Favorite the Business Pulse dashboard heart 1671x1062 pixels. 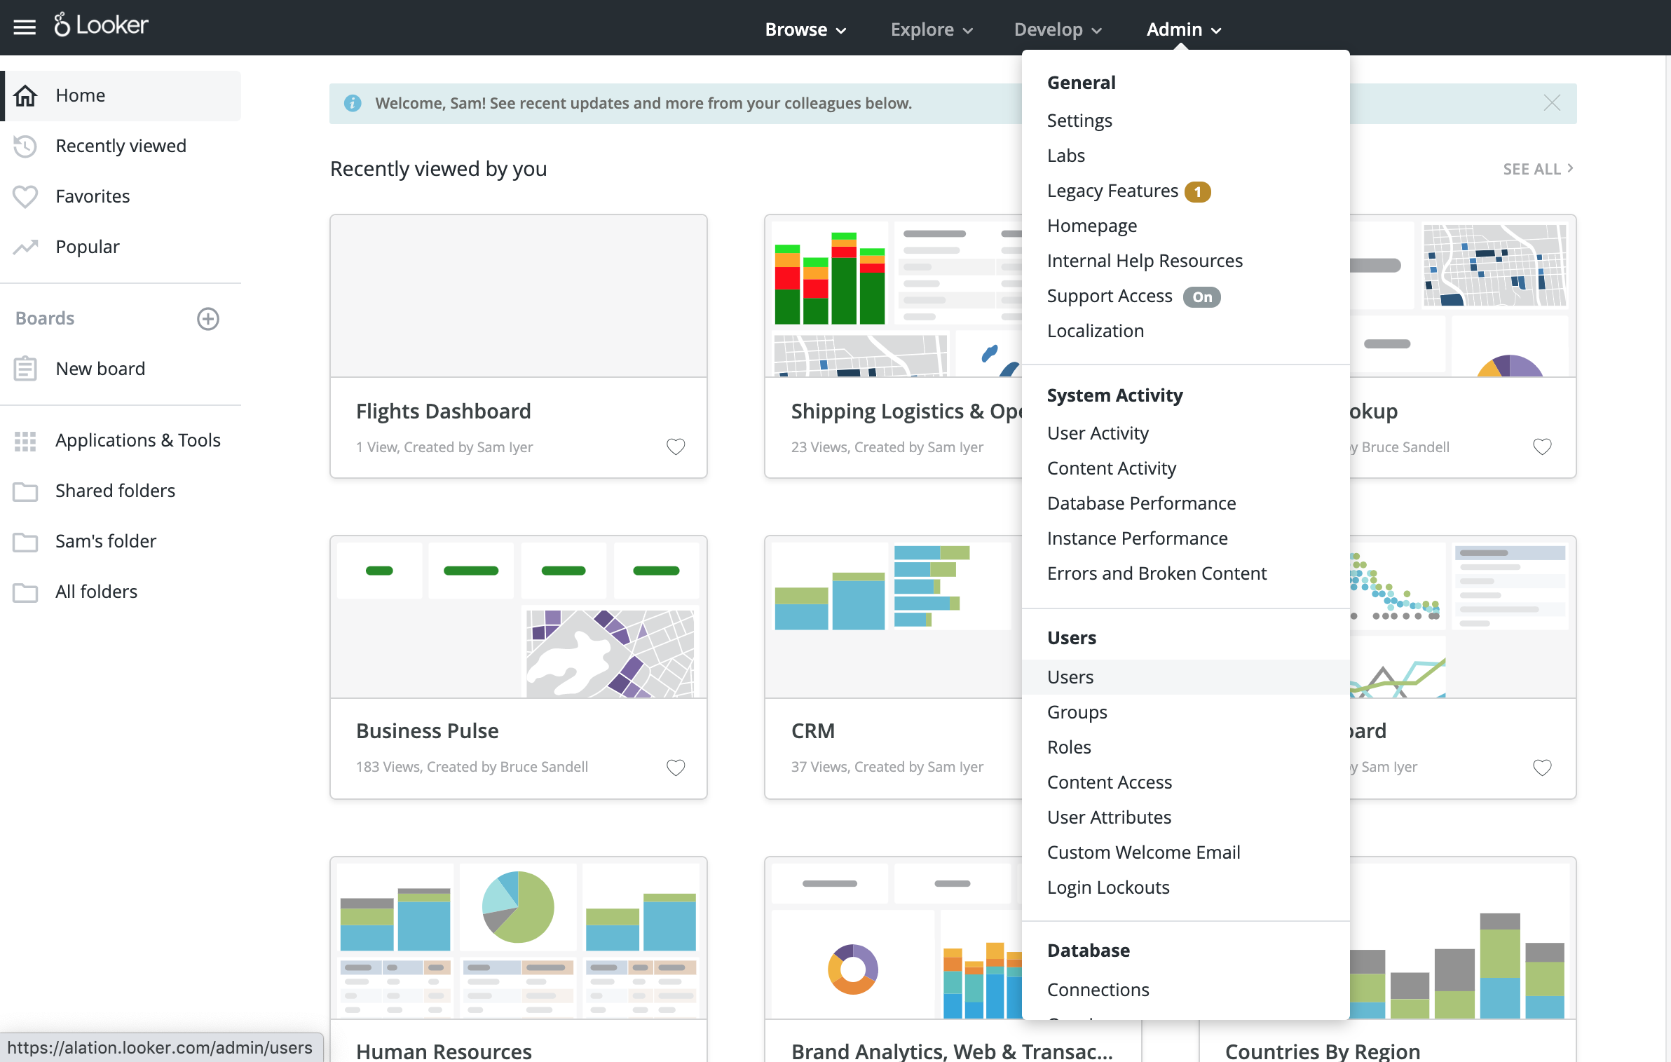click(676, 768)
